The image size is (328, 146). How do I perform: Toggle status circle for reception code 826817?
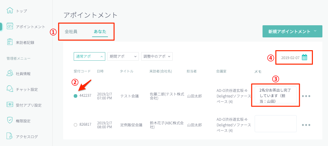(x=76, y=125)
